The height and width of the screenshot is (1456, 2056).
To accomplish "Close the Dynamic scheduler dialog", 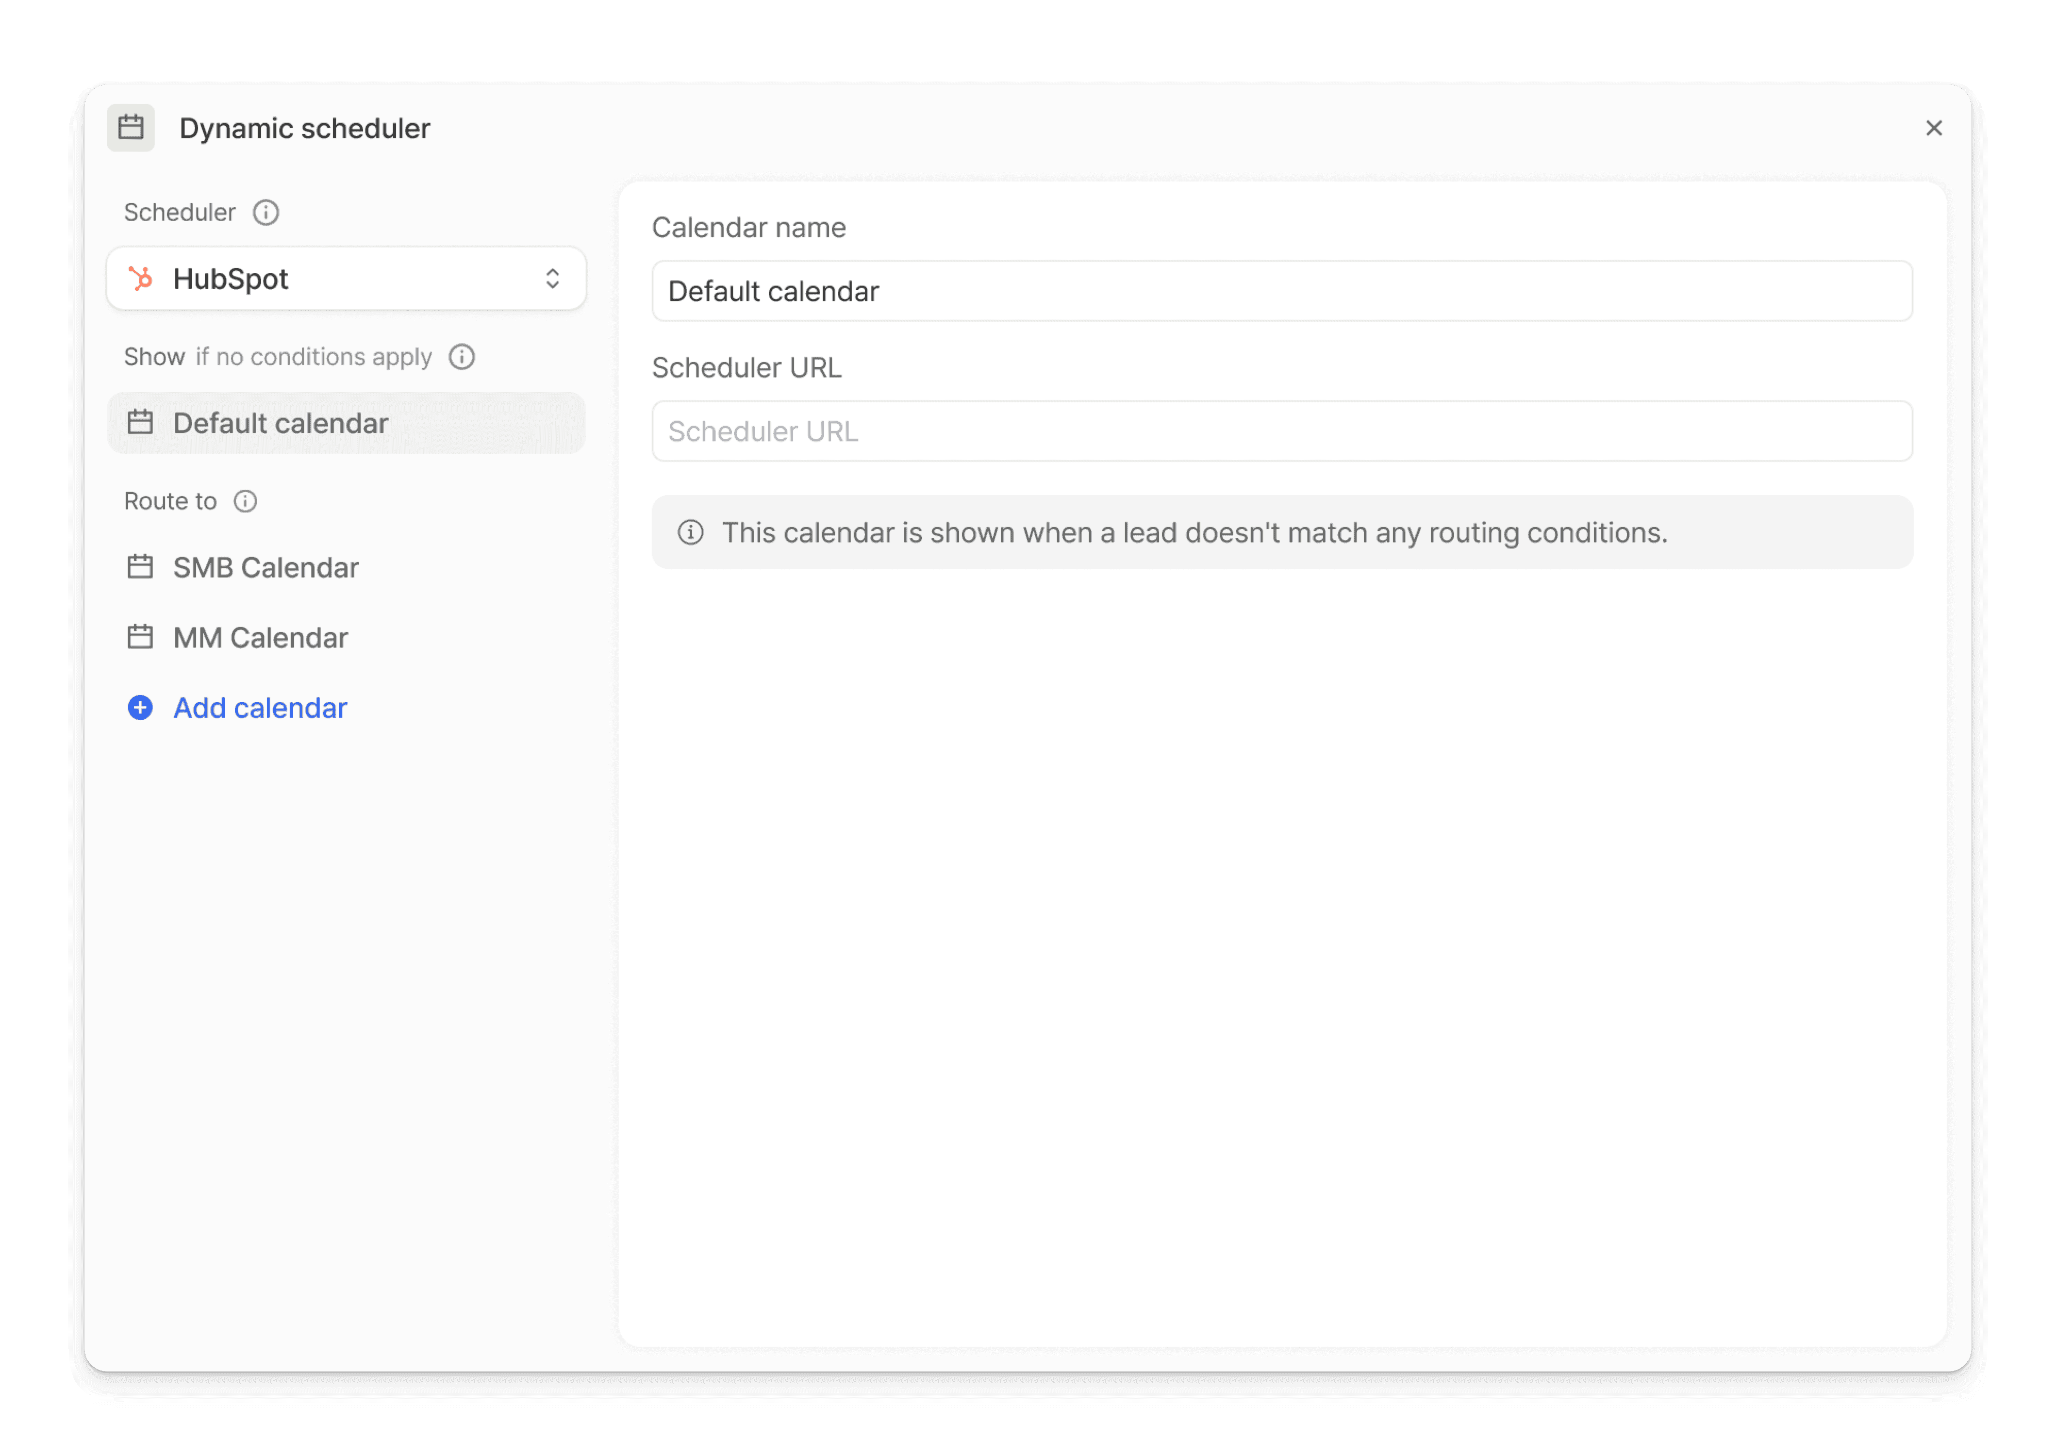I will [1933, 128].
